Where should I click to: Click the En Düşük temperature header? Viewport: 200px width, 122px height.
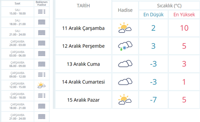click(154, 15)
